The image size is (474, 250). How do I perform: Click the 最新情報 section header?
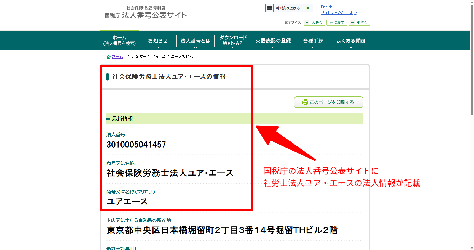point(235,119)
